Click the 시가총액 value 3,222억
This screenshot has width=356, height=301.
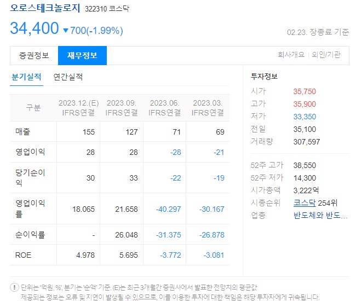306,190
